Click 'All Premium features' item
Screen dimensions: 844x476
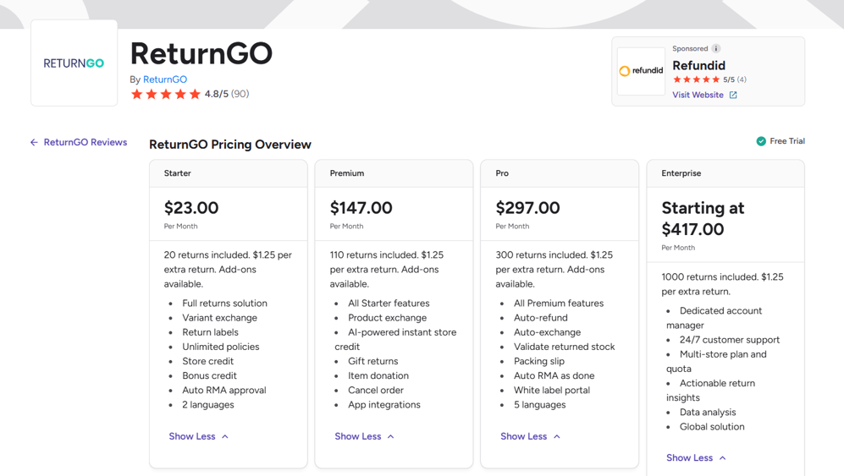[559, 304]
